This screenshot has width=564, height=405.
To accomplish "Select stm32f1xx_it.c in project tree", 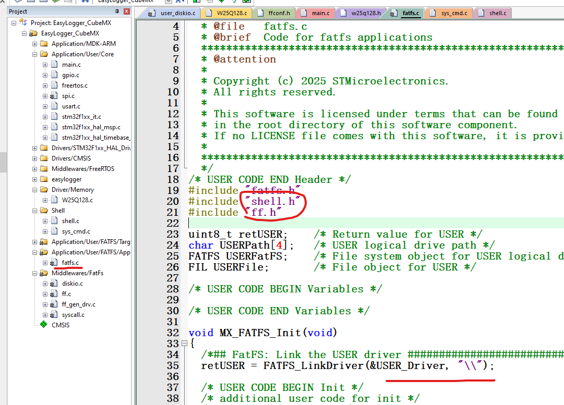I will click(81, 117).
